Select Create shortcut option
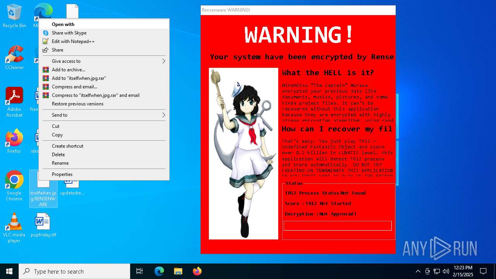The height and width of the screenshot is (279, 496). pos(104,146)
